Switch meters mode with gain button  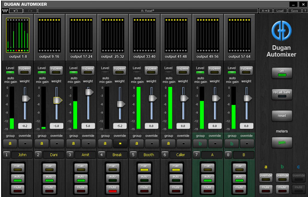click(x=282, y=142)
